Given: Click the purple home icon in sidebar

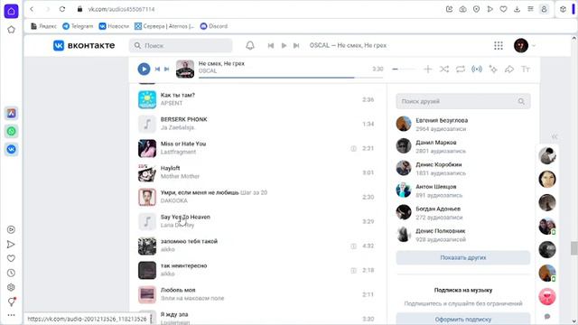Looking at the screenshot, I should (x=11, y=11).
